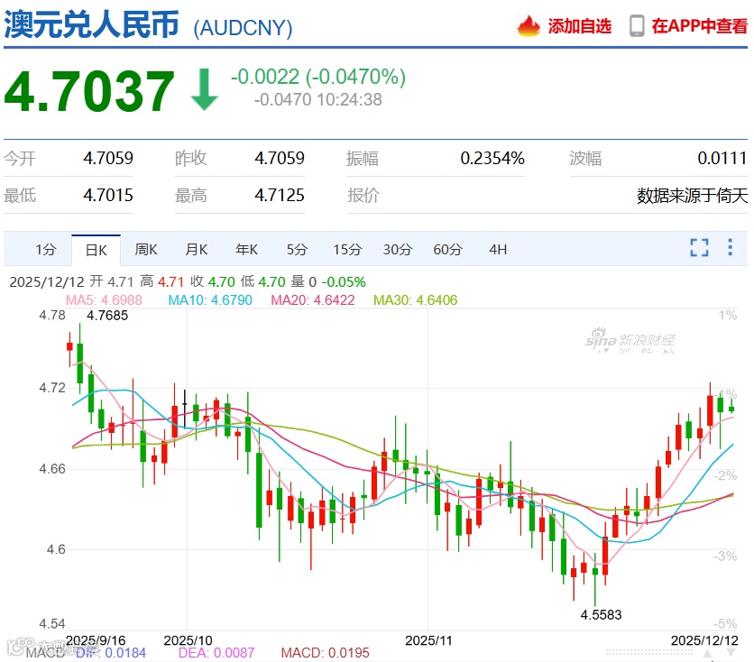Image resolution: width=754 pixels, height=662 pixels.
Task: Click the DEA: 0.0087 indicator value
Action: (216, 653)
